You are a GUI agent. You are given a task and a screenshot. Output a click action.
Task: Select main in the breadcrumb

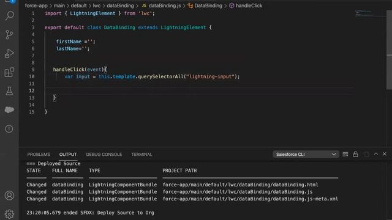(x=59, y=5)
